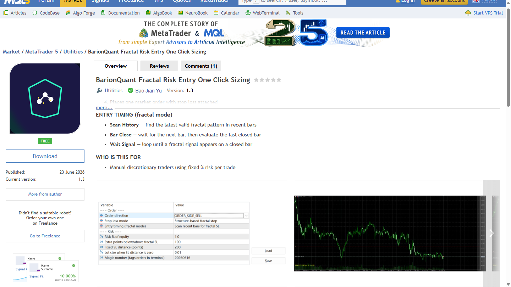511x287 pixels.
Task: Expand the description with the more... link
Action: 104,107
